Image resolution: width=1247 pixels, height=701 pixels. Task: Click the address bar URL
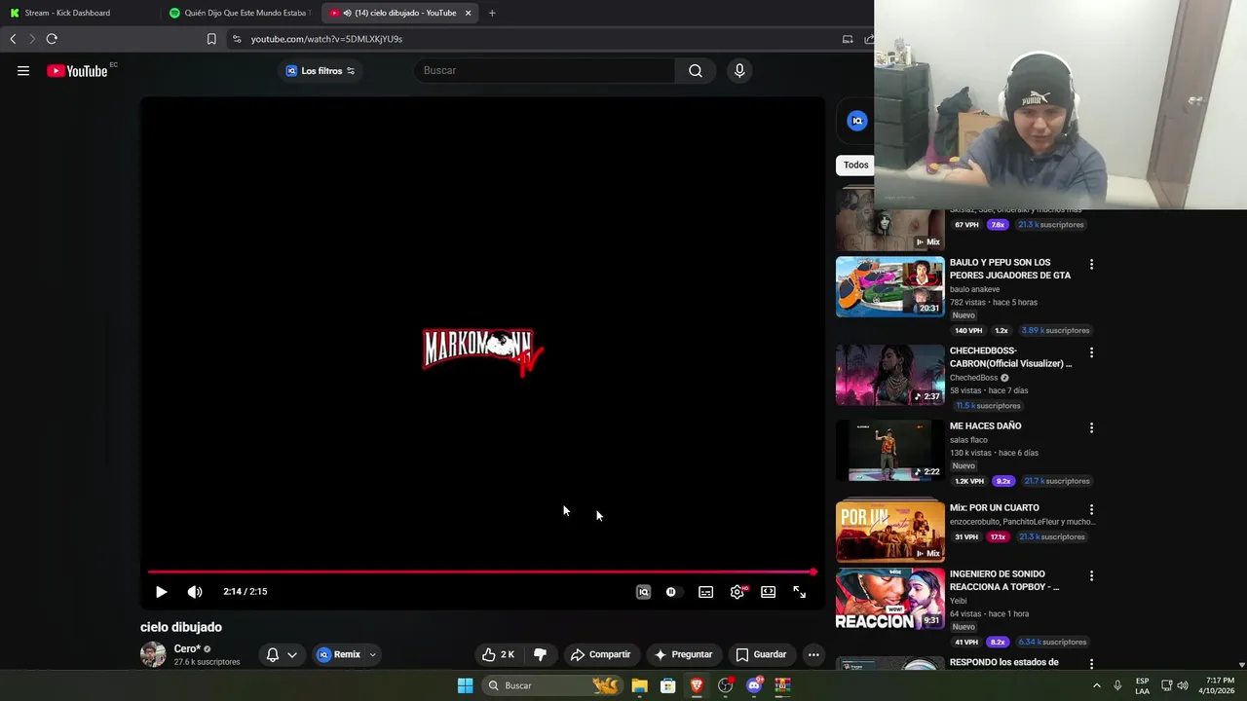click(x=326, y=39)
